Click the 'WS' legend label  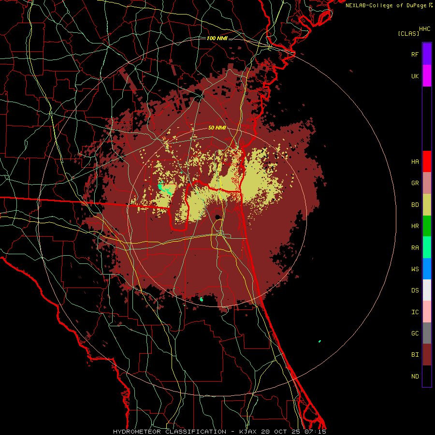click(x=415, y=269)
